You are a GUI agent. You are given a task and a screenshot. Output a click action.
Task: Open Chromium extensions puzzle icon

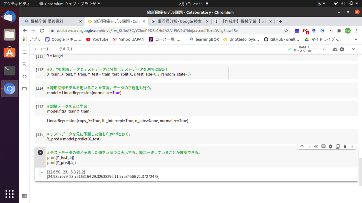click(339, 31)
